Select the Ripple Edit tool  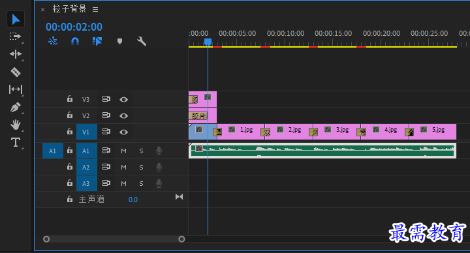tap(15, 54)
